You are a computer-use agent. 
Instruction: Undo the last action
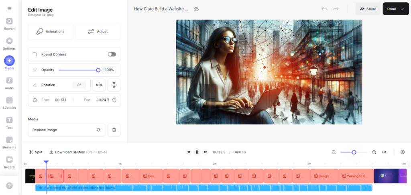324,9
